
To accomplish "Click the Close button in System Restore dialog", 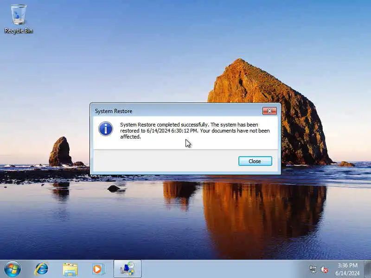I will pos(255,161).
